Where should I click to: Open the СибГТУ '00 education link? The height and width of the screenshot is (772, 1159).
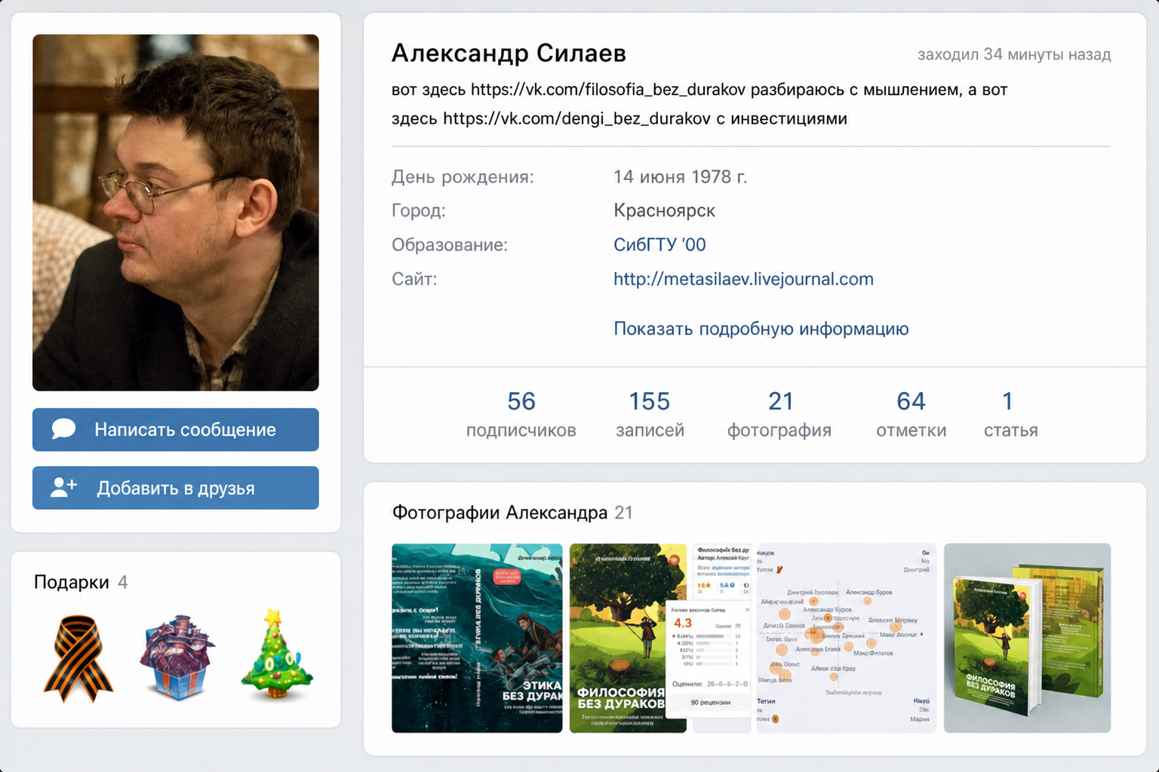coord(659,244)
